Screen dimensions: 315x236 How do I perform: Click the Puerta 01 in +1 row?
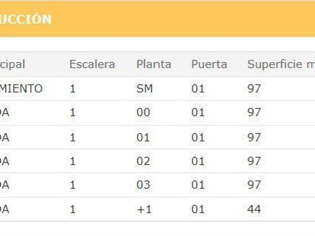pos(198,209)
